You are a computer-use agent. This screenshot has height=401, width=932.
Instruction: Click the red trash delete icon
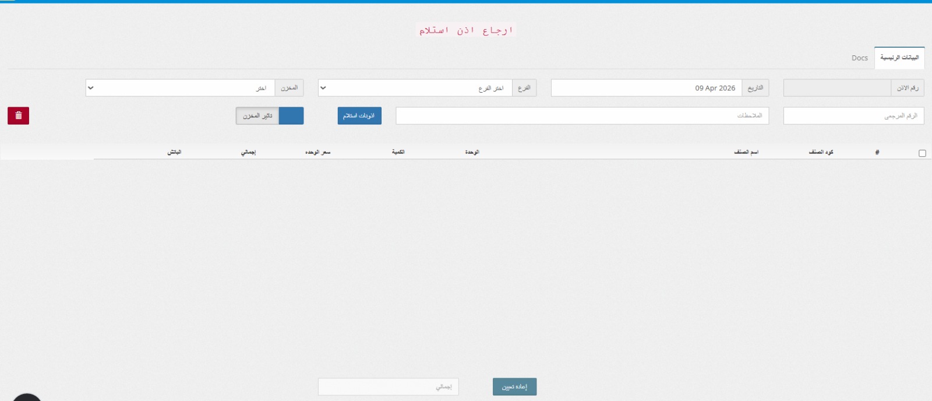point(18,115)
